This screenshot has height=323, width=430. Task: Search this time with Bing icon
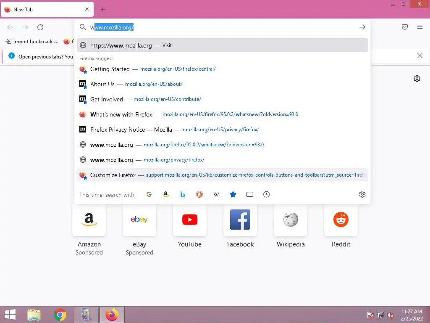(x=183, y=194)
